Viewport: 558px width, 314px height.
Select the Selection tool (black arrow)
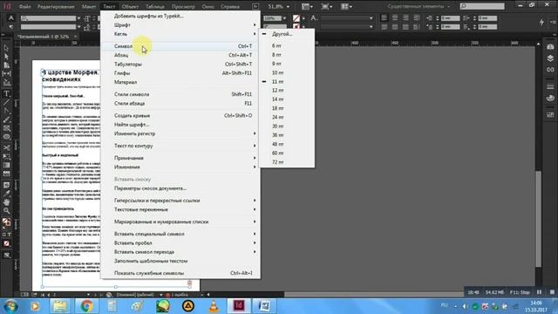(x=6, y=48)
